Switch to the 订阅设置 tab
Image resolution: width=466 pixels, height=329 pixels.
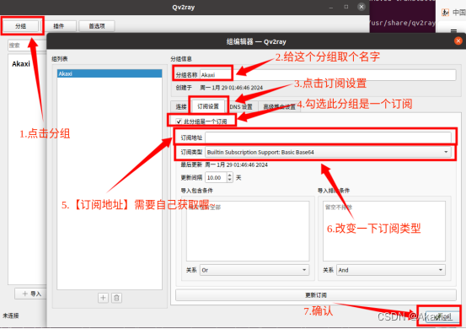(208, 106)
